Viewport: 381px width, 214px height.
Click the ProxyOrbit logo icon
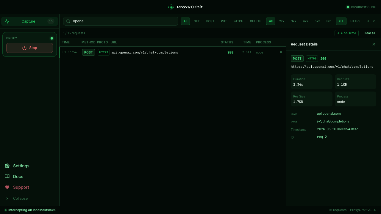pyautogui.click(x=171, y=7)
